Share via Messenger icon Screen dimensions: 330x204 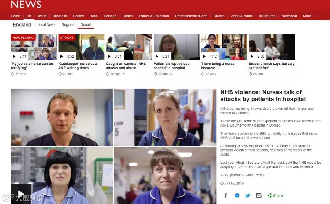click(x=237, y=195)
